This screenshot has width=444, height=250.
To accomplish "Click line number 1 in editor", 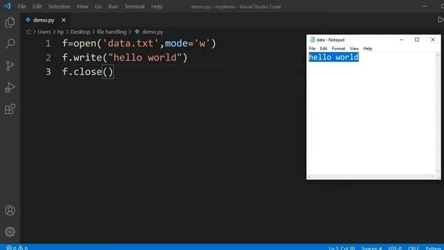I will [x=48, y=43].
